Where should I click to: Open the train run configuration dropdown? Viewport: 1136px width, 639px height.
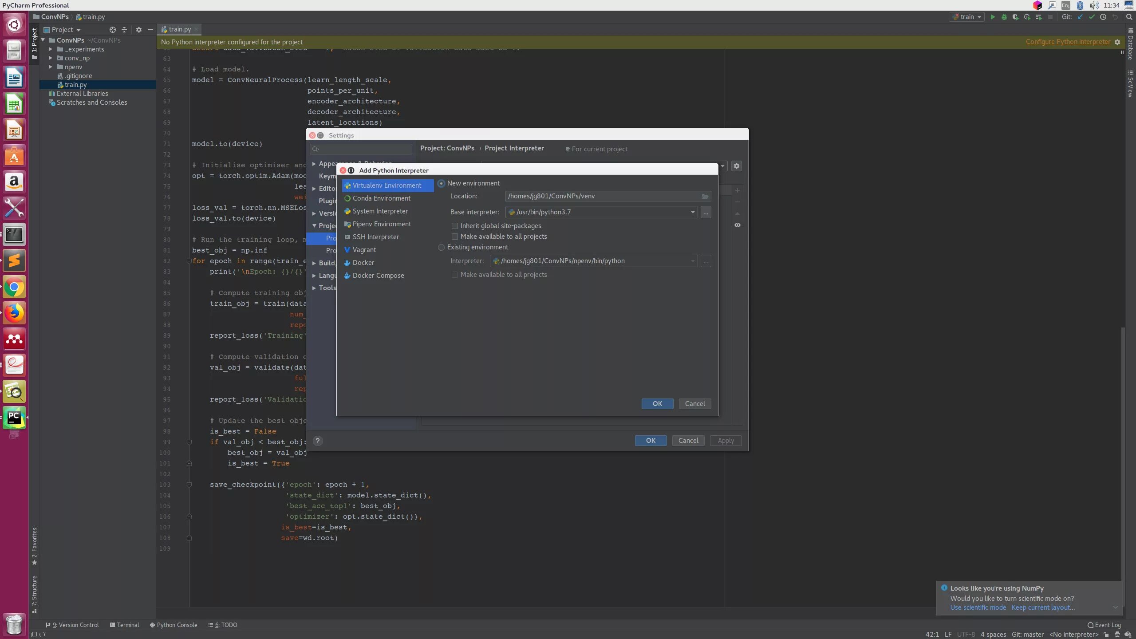click(967, 17)
